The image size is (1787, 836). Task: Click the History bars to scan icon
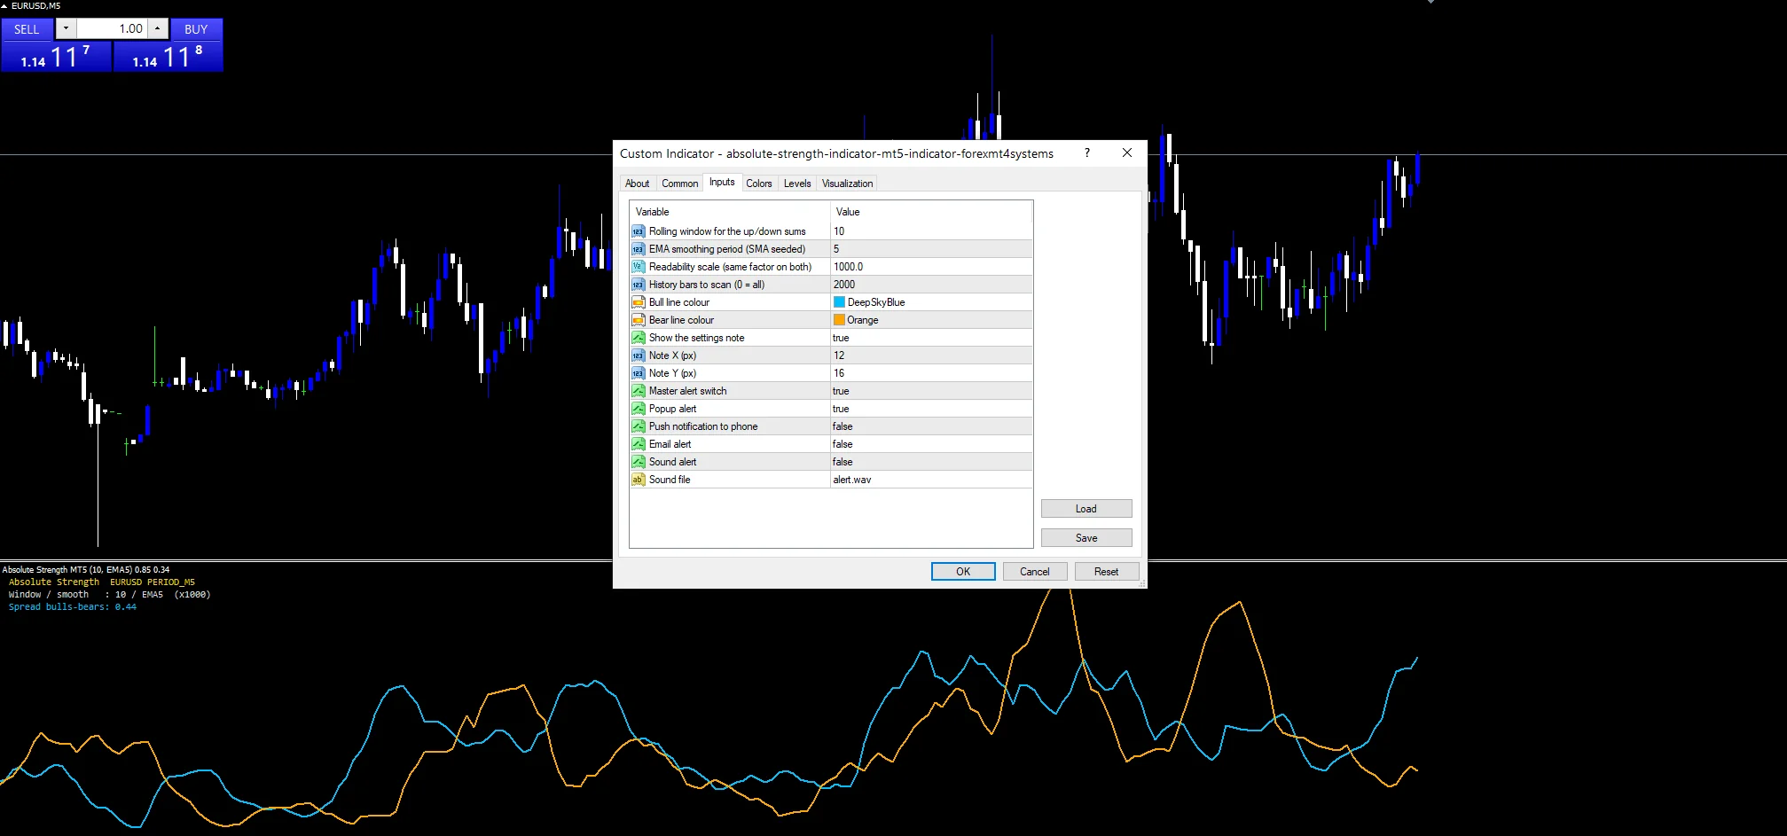click(x=638, y=285)
